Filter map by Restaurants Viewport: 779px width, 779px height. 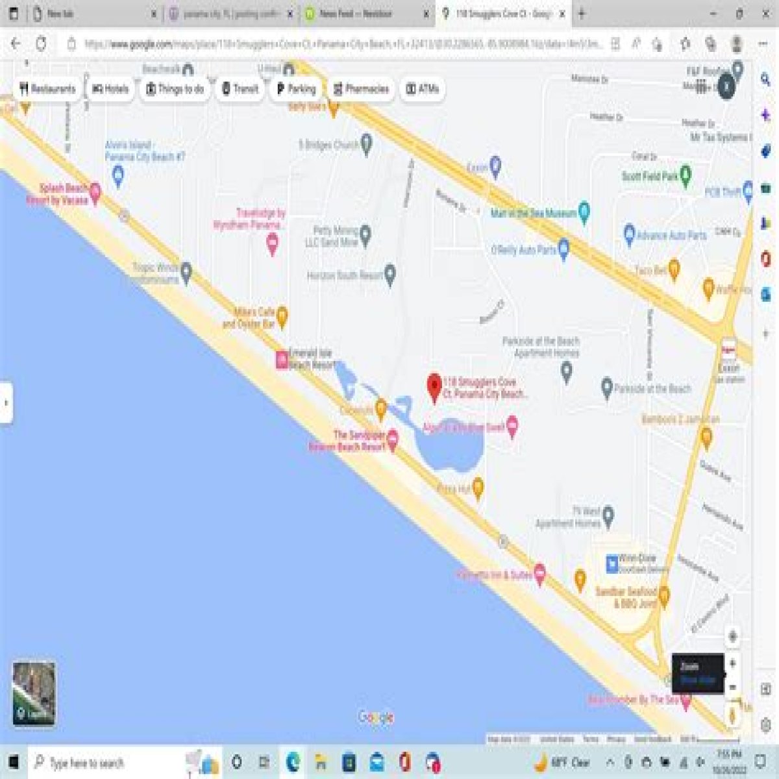pos(47,89)
